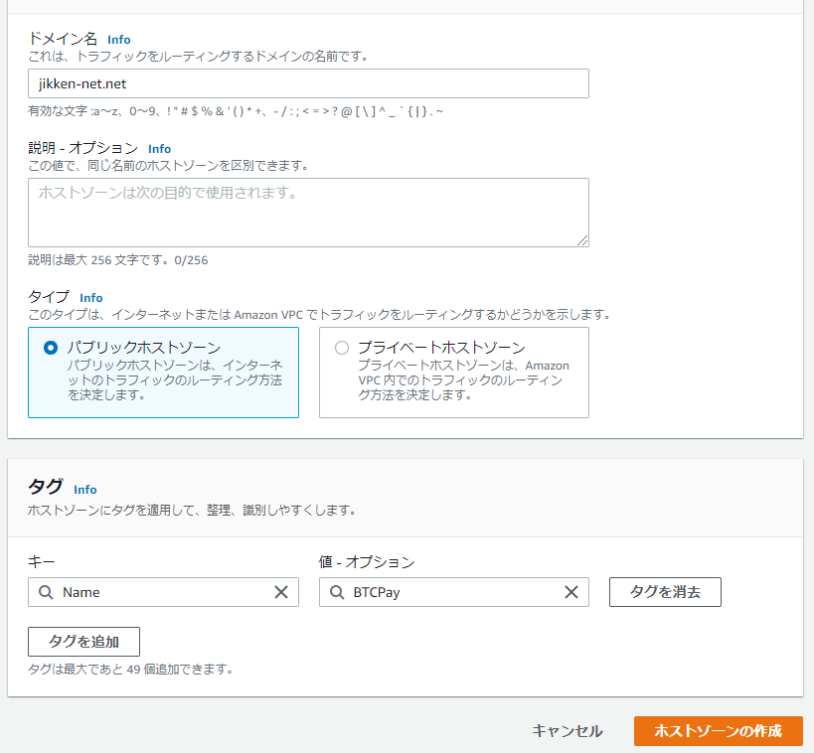Open Info link next to タイプ

(x=90, y=298)
